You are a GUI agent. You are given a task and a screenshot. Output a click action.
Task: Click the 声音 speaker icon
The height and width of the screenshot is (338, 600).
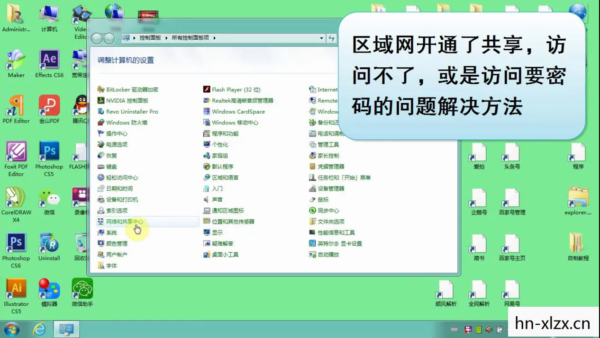(x=207, y=199)
